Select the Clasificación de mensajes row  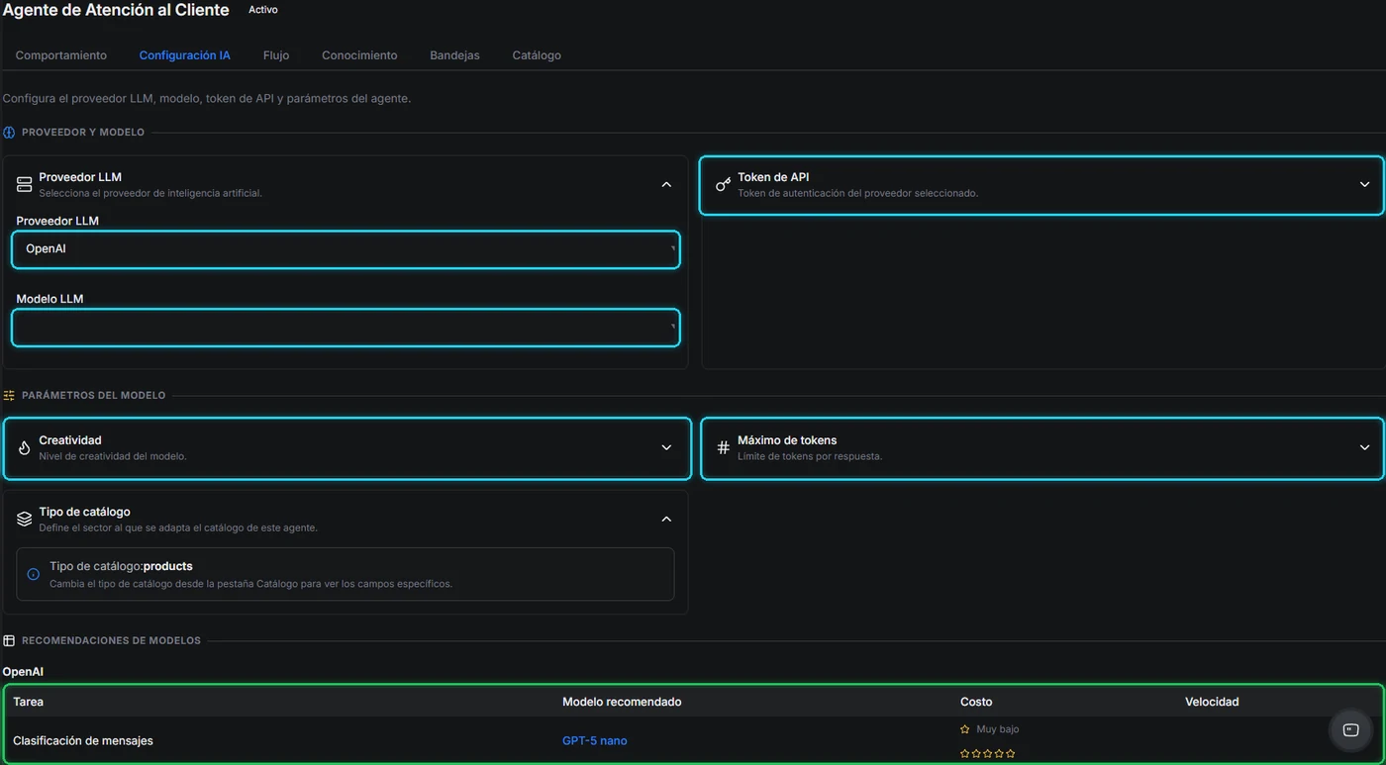(693, 740)
